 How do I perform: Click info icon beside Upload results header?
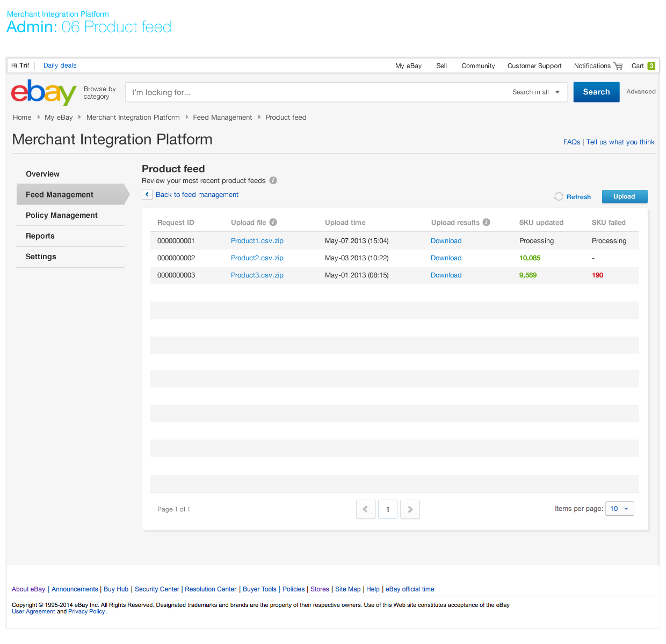(486, 222)
